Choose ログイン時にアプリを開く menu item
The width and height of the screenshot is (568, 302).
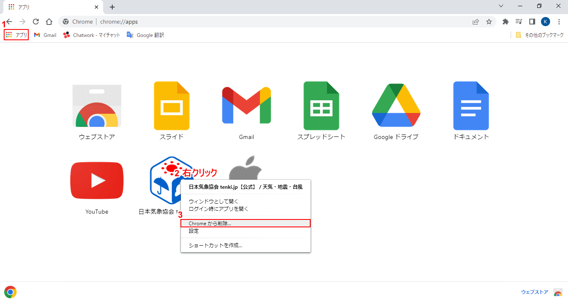pyautogui.click(x=246, y=209)
